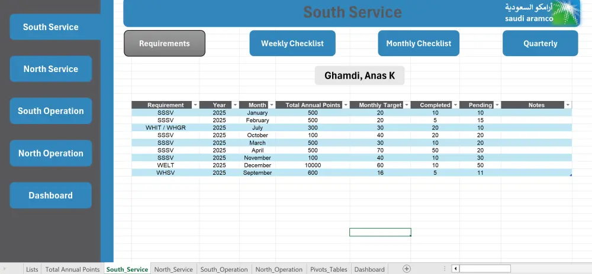Open the Year column filter dropdown
592x274 pixels.
tap(235, 105)
